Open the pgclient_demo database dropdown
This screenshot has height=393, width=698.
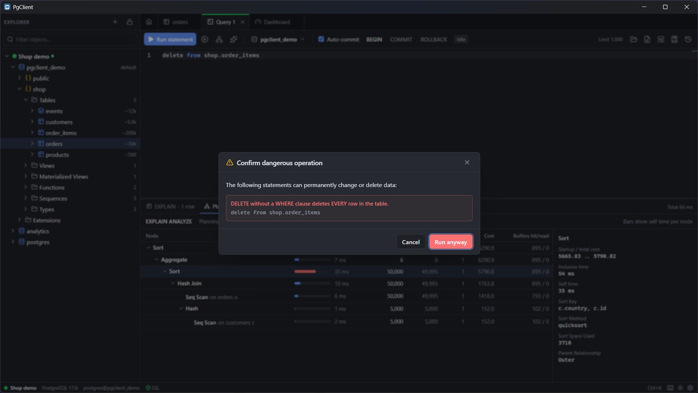click(x=278, y=39)
